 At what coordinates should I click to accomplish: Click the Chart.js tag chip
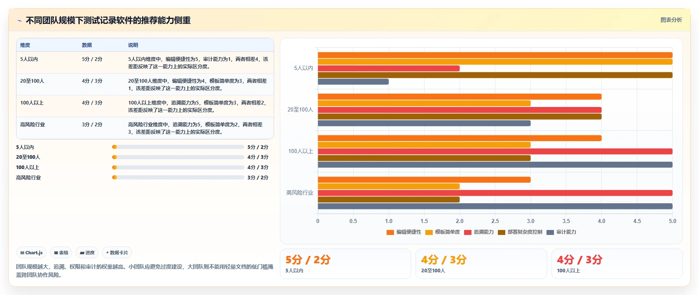click(x=31, y=253)
